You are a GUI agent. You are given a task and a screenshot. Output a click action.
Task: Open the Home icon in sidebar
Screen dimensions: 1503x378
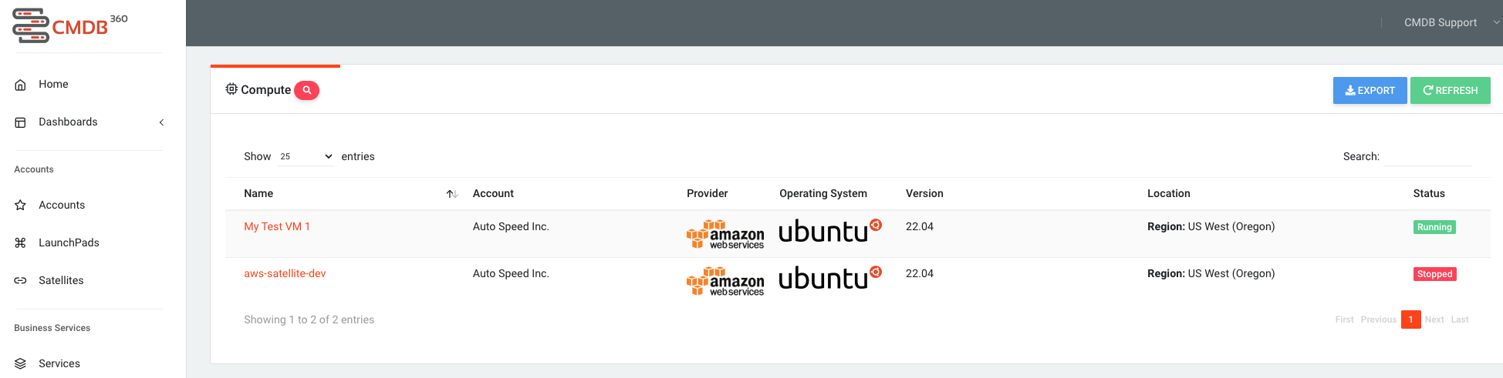tap(21, 85)
